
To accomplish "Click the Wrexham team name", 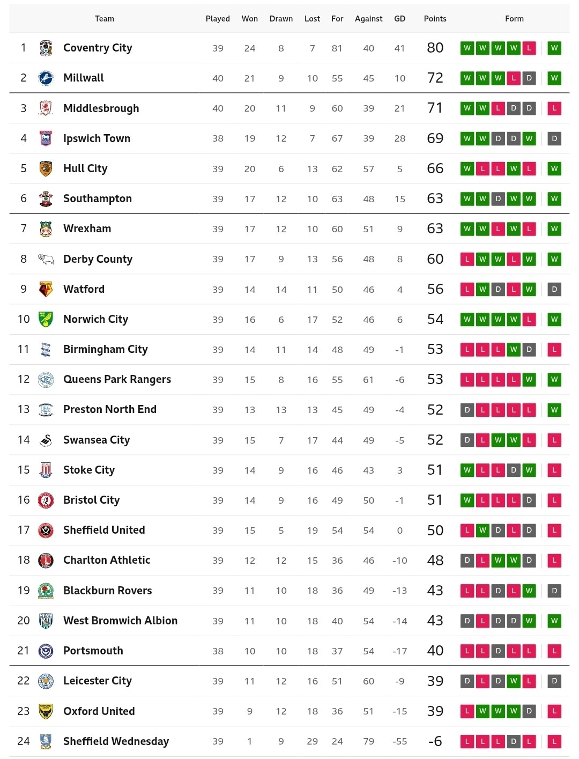I will pos(87,229).
